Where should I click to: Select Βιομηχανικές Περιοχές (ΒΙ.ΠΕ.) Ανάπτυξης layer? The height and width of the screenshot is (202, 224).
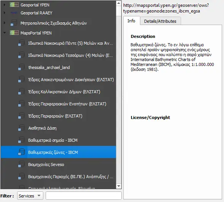pyautogui.click(x=71, y=177)
